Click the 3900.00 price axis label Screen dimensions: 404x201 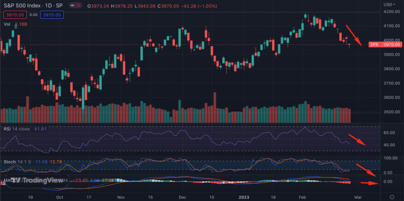pyautogui.click(x=391, y=55)
